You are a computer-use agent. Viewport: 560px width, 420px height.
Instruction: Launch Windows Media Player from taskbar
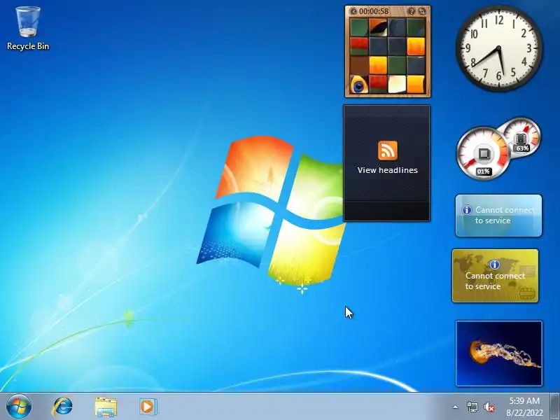[148, 407]
